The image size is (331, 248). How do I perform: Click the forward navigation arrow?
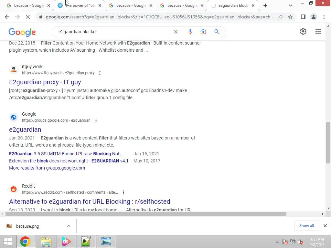click(x=17, y=17)
